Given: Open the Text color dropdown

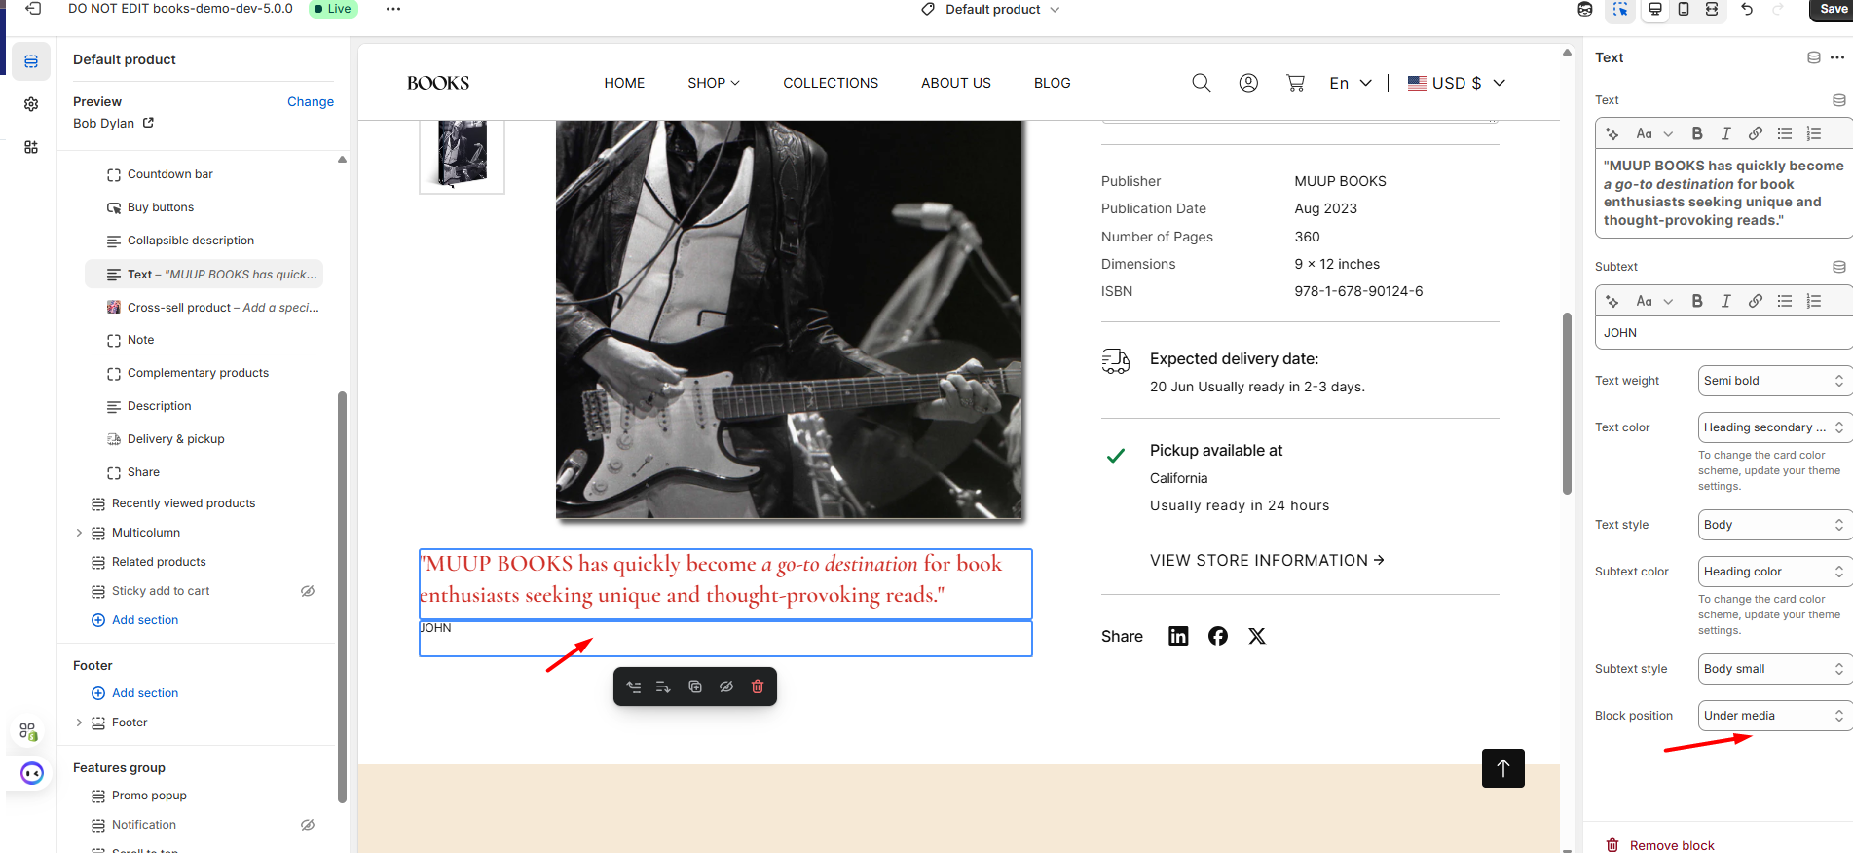Looking at the screenshot, I should (1774, 427).
